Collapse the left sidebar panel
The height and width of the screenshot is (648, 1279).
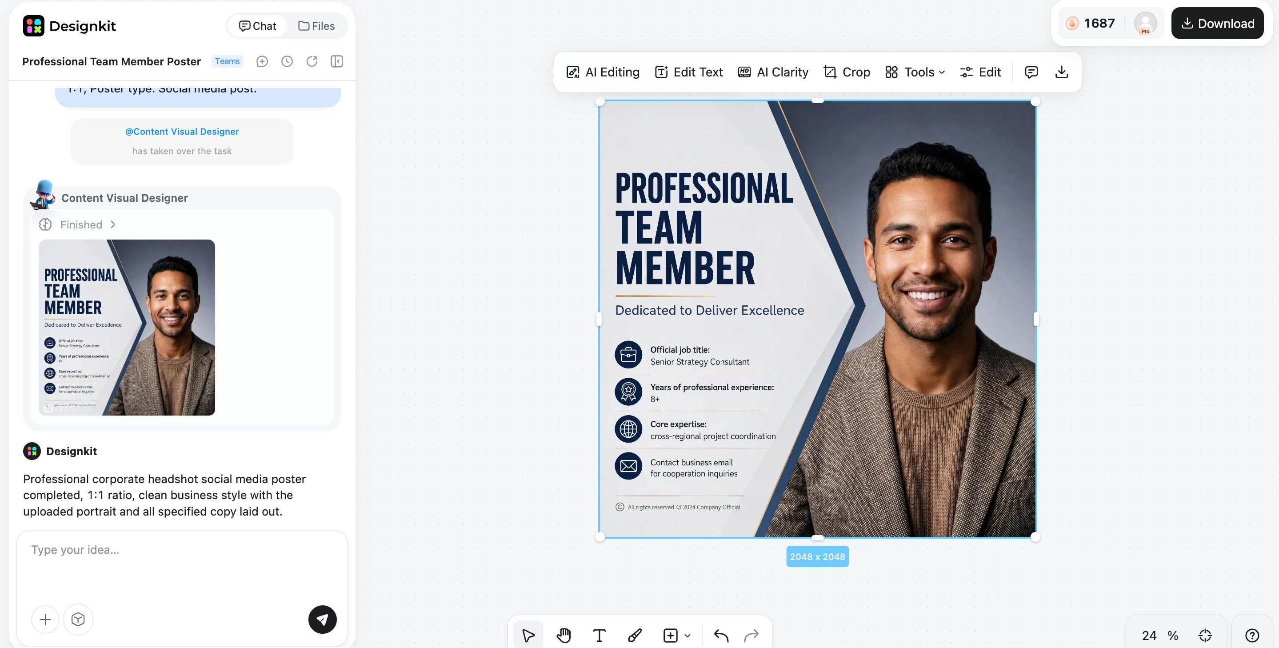(x=336, y=61)
